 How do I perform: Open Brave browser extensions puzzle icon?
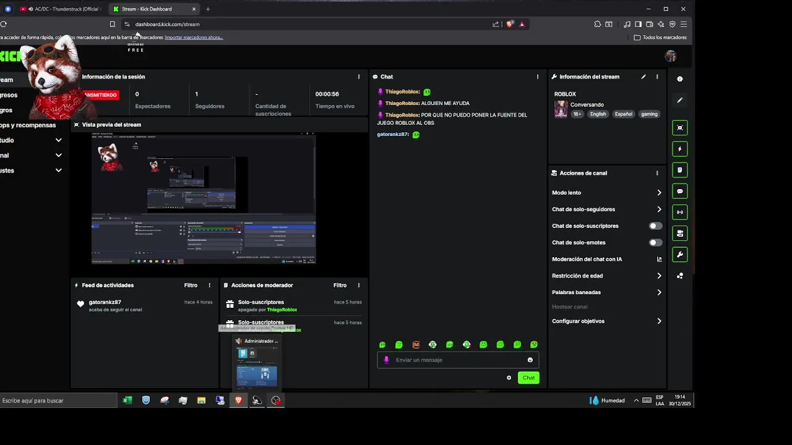[x=597, y=24]
